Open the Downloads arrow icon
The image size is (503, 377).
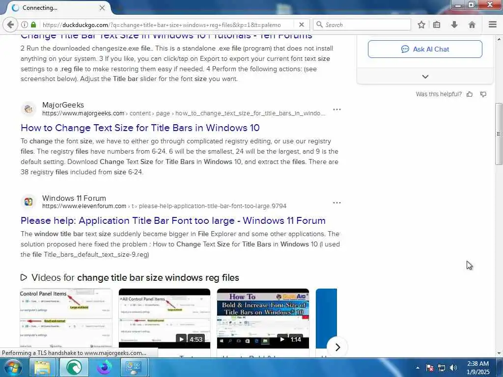[x=454, y=25]
